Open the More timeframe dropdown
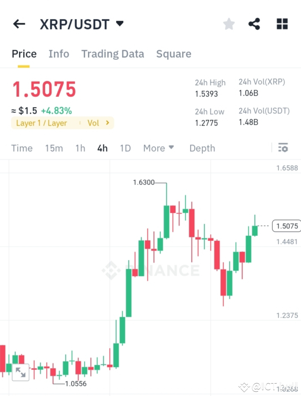Viewport: 301px width, 396px height. coord(158,148)
